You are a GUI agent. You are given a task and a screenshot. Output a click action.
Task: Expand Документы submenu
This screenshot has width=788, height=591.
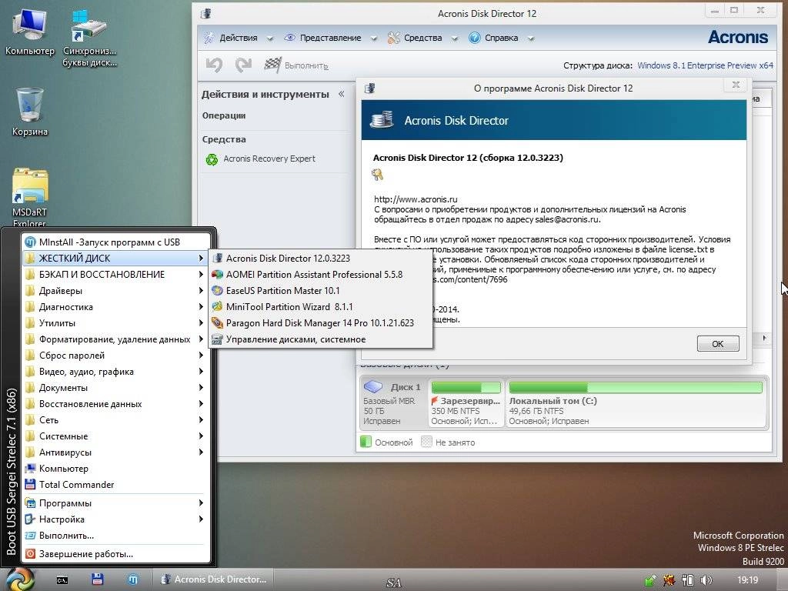[115, 388]
